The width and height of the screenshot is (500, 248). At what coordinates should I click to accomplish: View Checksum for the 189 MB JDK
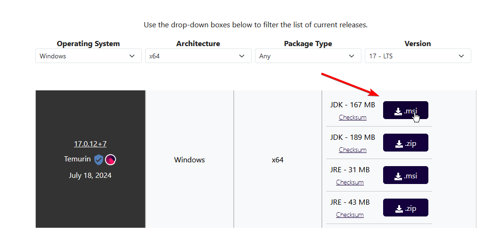tap(352, 150)
